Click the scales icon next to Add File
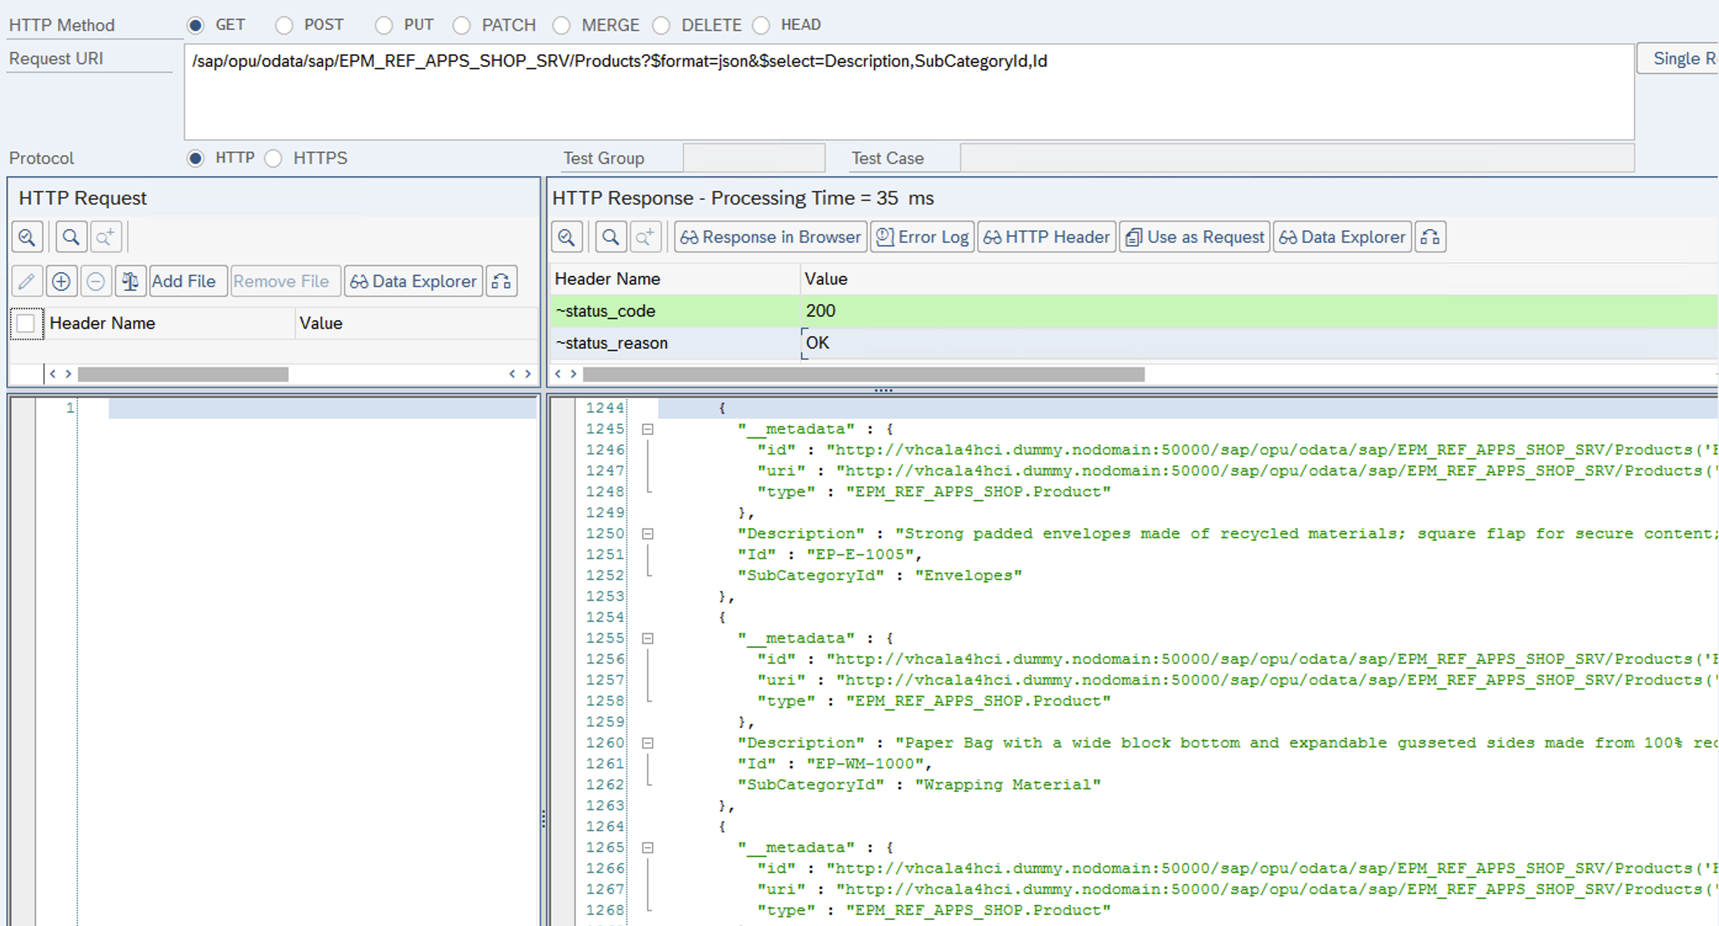The image size is (1719, 926). point(130,281)
